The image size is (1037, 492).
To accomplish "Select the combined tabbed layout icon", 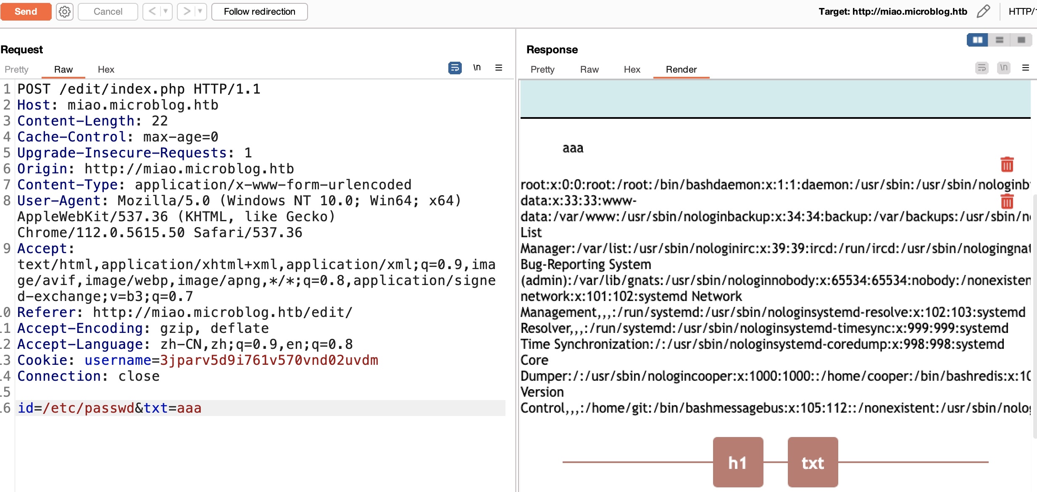I will click(x=1021, y=40).
